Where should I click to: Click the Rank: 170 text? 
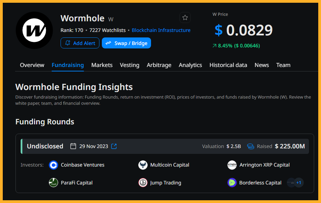72,30
